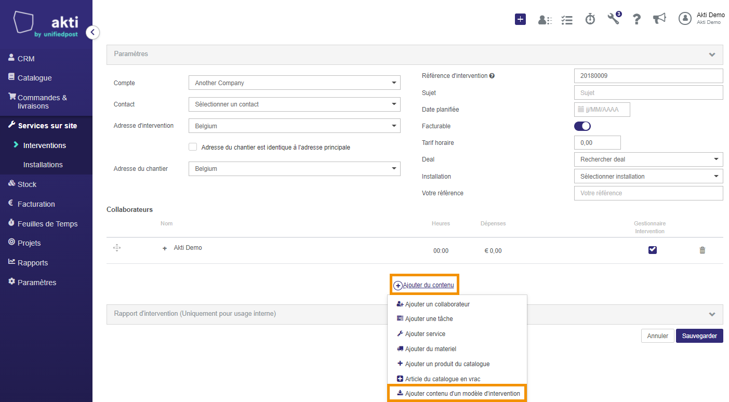
Task: Click the Akti Demo user avatar
Action: pos(685,18)
